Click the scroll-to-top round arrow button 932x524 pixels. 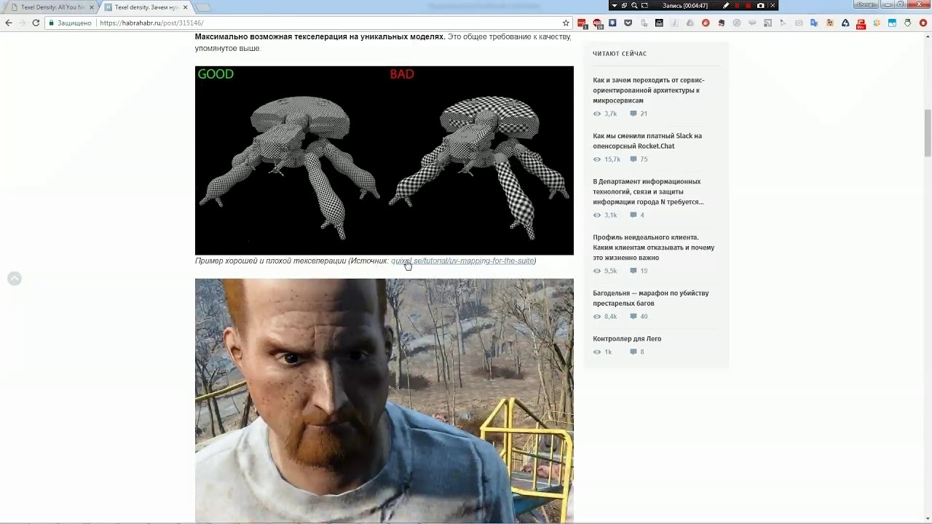[15, 279]
